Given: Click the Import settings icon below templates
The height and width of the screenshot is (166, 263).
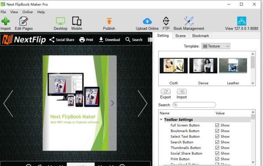Looking at the screenshot, I should click(x=182, y=91).
